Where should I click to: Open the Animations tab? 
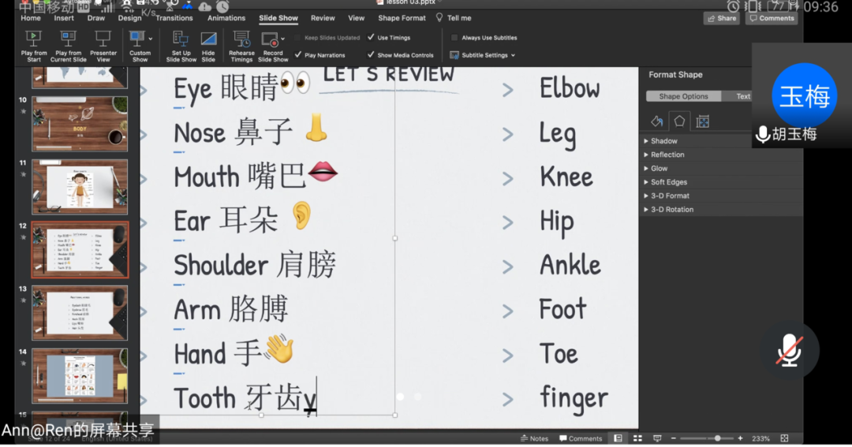pyautogui.click(x=226, y=18)
